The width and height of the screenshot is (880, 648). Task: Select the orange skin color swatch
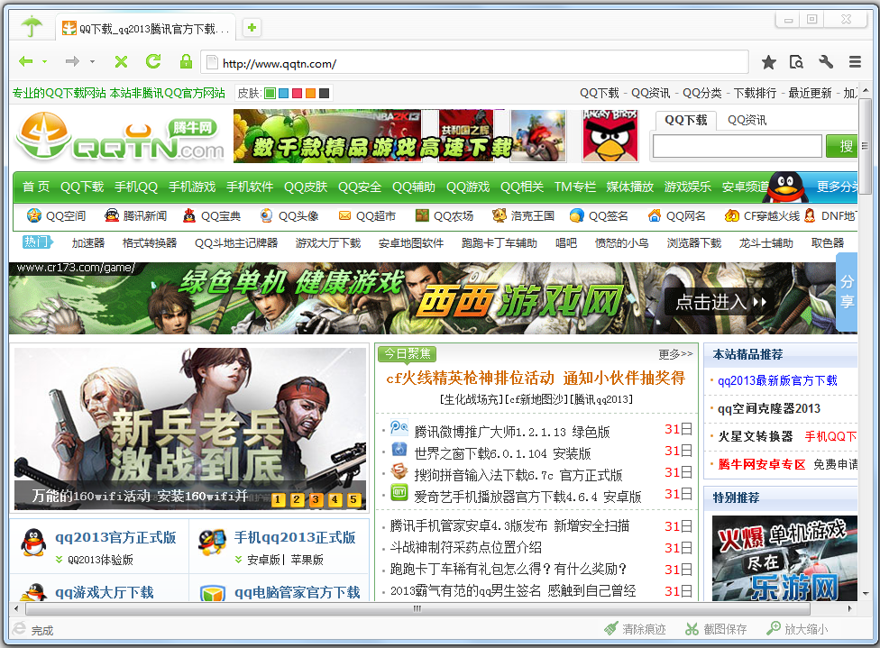pyautogui.click(x=310, y=93)
